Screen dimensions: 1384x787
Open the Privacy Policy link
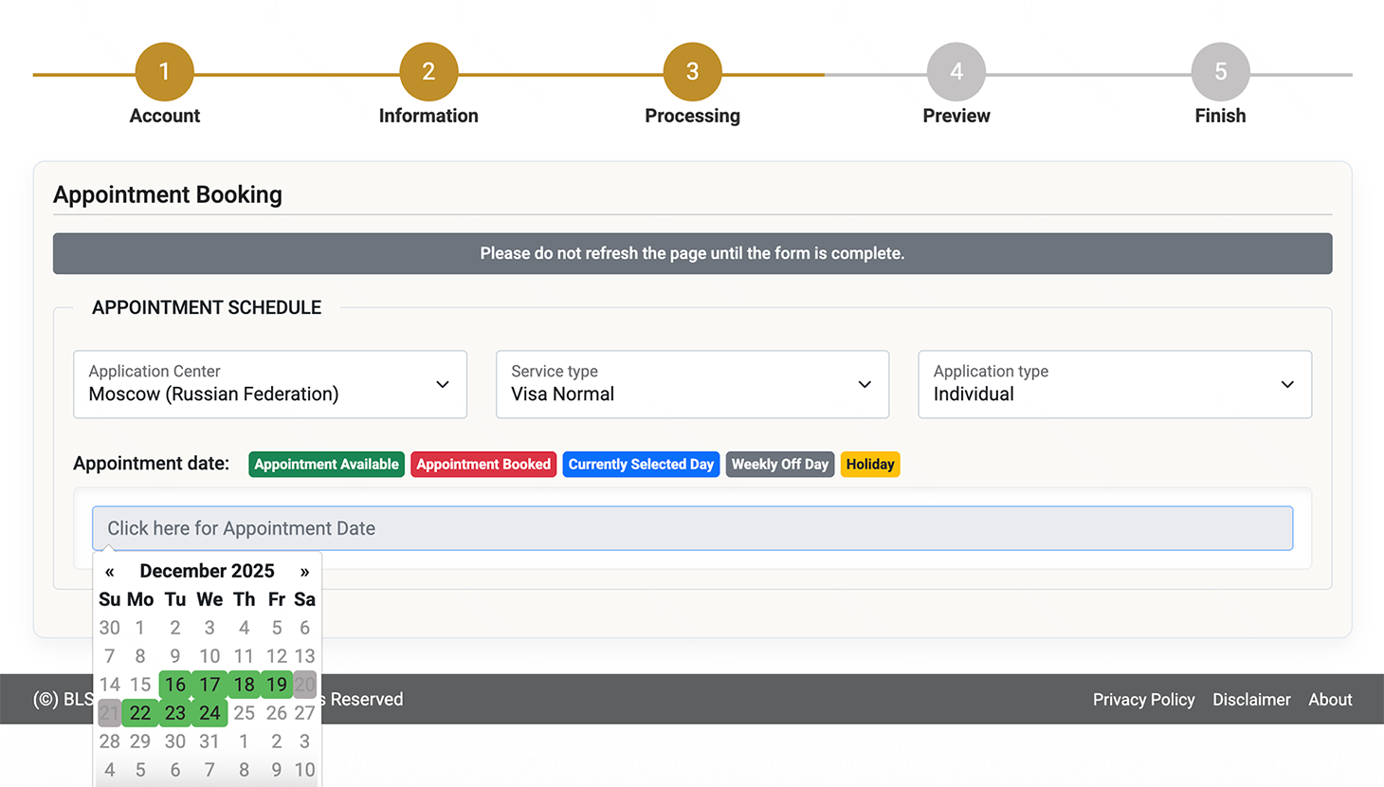tap(1143, 700)
